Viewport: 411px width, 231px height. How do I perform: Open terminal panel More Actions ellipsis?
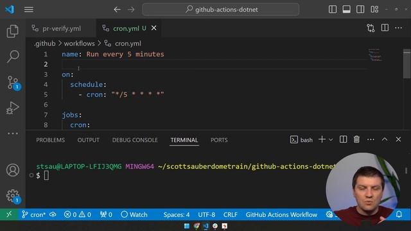[371, 140]
